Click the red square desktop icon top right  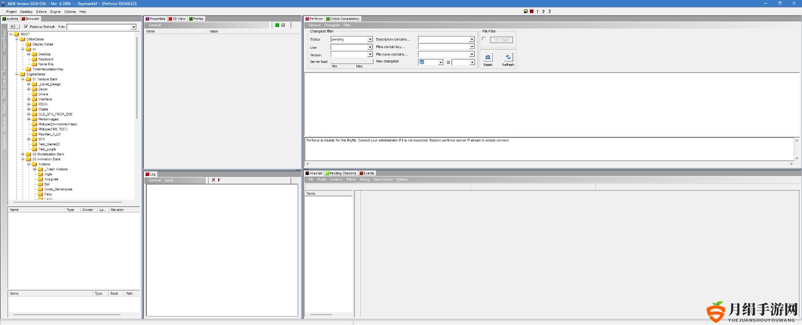531,11
